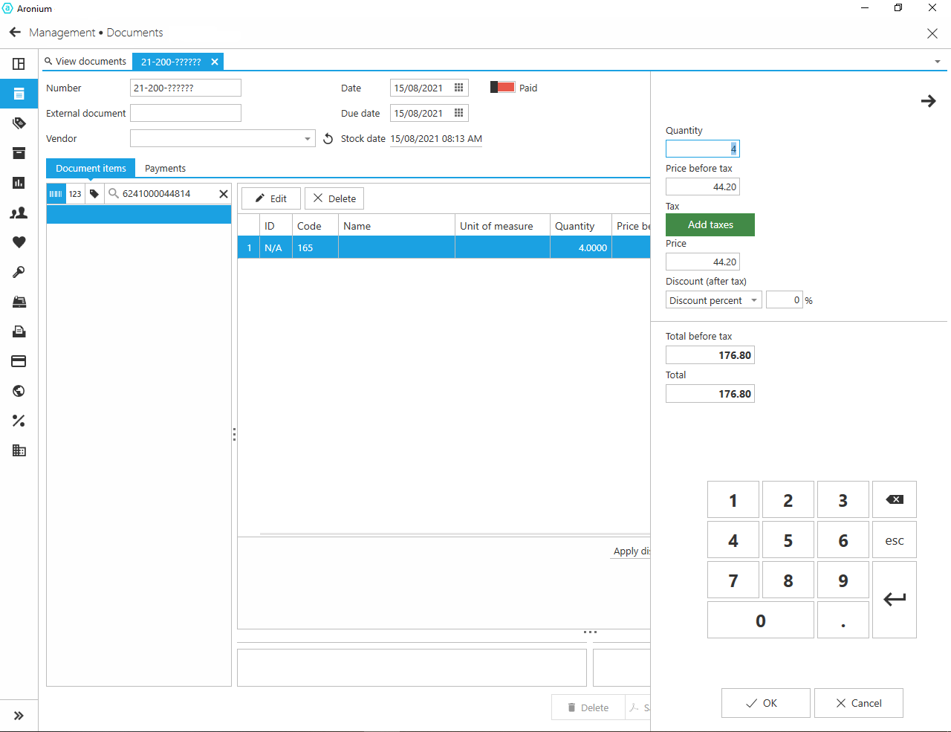Confirm with the OK button

click(765, 703)
